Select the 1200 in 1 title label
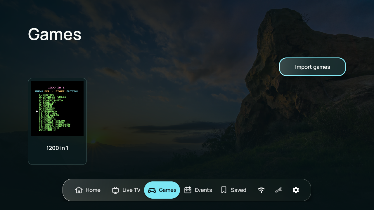The height and width of the screenshot is (210, 374). point(57,148)
